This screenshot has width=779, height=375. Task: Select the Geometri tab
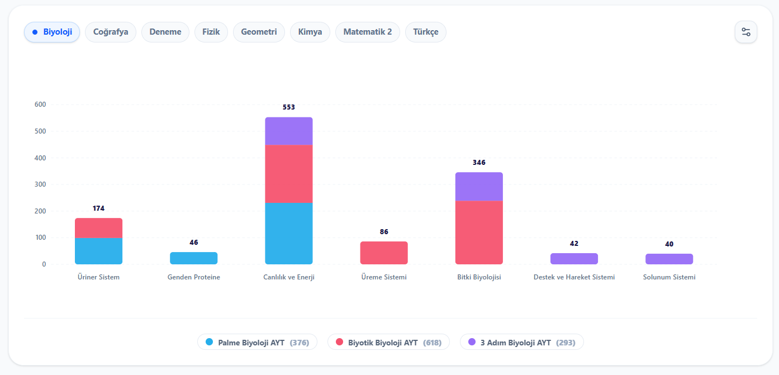(x=259, y=32)
